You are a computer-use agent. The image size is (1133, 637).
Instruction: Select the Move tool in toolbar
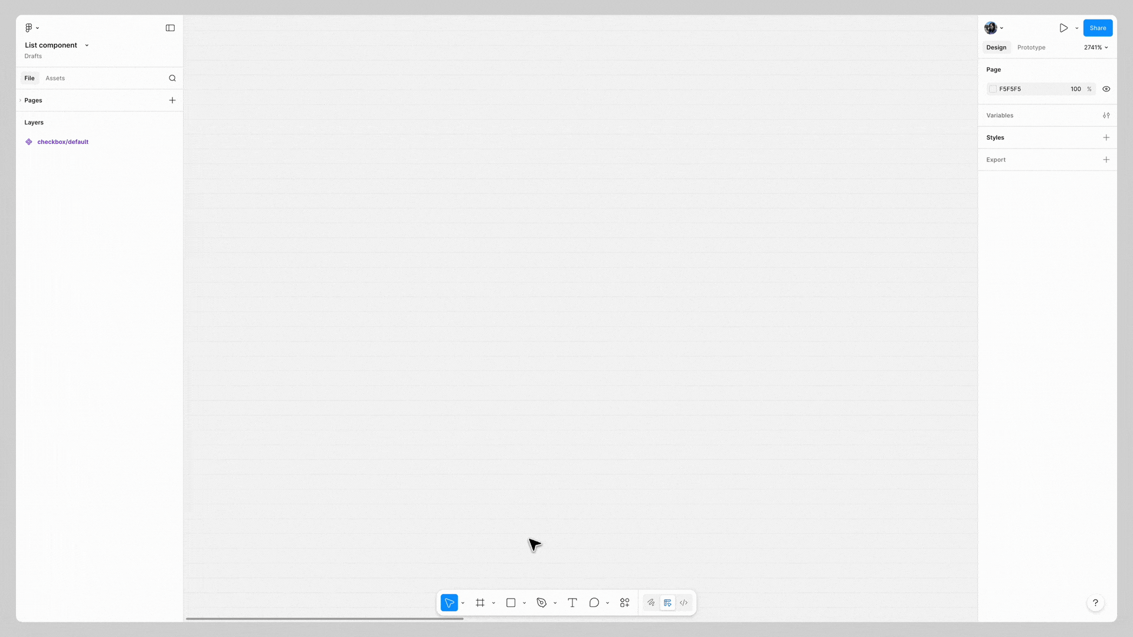tap(449, 603)
